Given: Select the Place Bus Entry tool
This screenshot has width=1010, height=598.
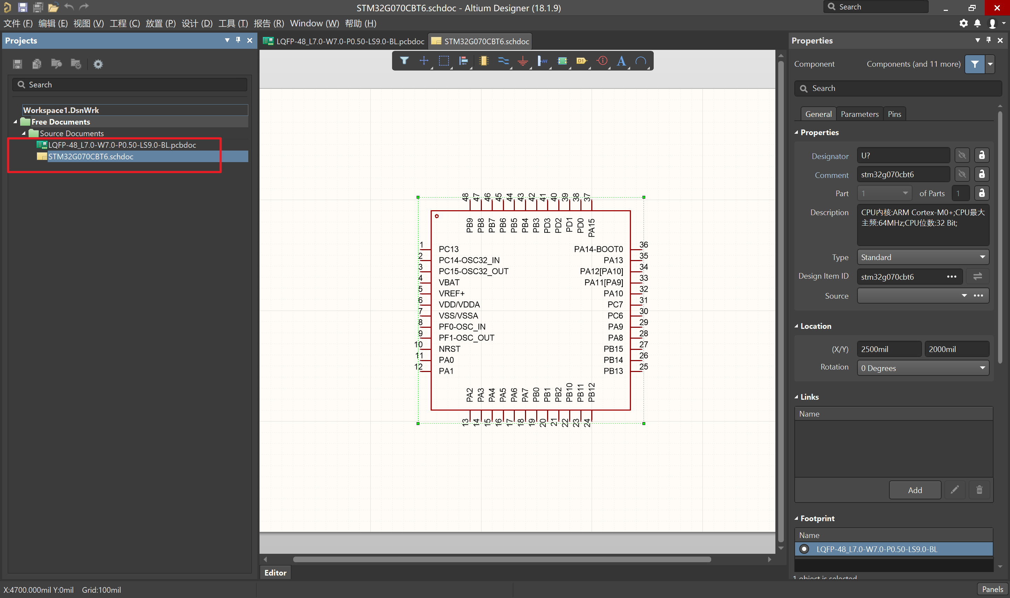Looking at the screenshot, I should [x=543, y=61].
